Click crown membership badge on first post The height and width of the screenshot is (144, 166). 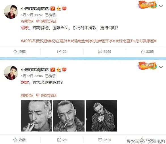point(59,9)
